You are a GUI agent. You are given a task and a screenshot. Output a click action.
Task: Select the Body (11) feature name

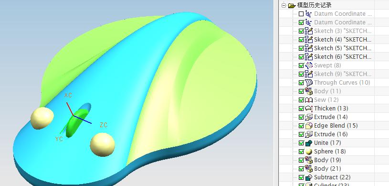[x=327, y=91]
